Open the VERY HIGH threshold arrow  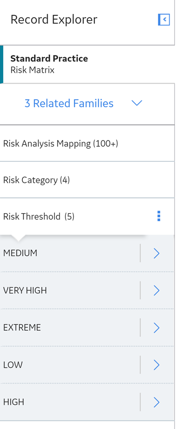pyautogui.click(x=156, y=290)
